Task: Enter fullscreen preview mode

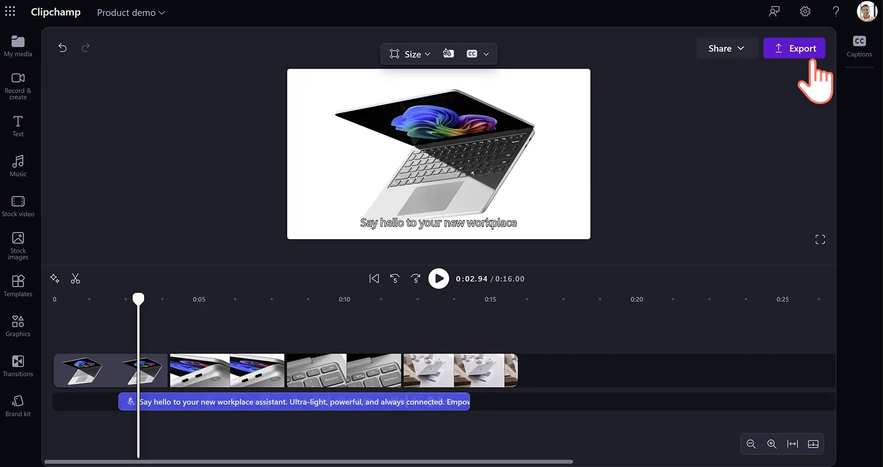Action: 820,240
